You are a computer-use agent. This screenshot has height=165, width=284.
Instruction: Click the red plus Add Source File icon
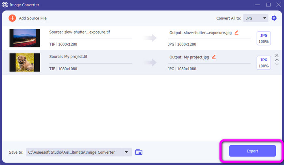coord(12,18)
